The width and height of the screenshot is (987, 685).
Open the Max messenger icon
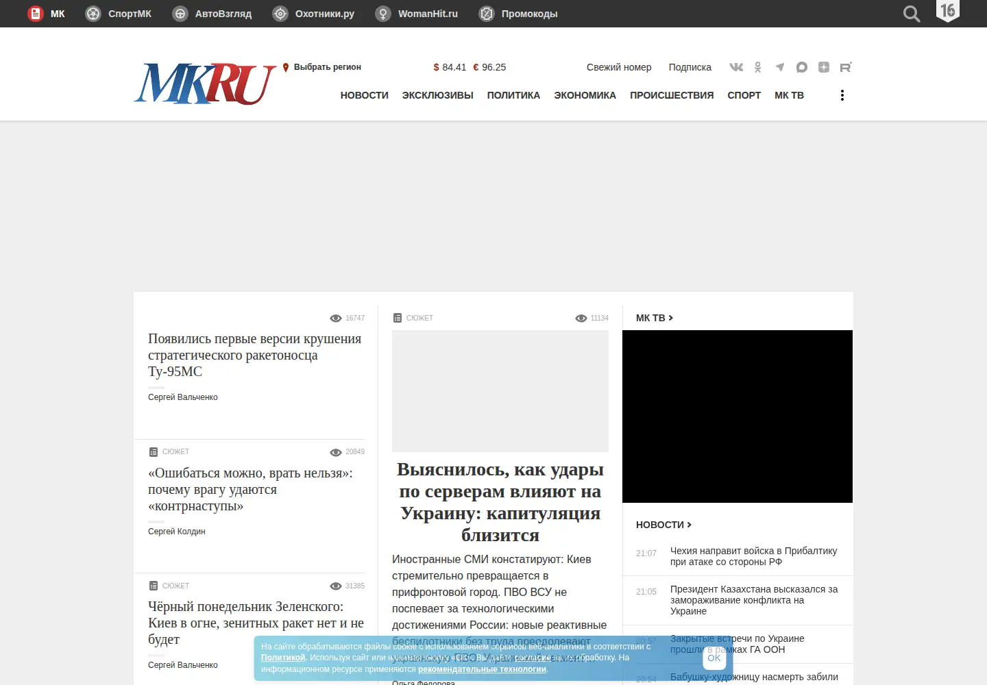(x=802, y=67)
